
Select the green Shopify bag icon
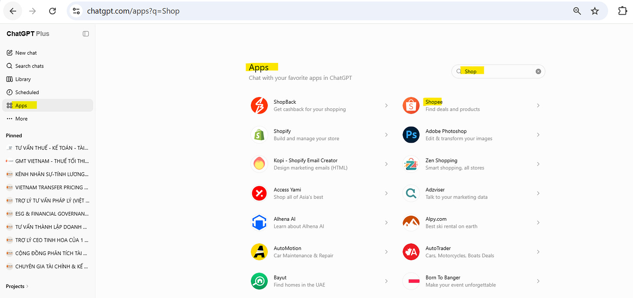click(259, 135)
